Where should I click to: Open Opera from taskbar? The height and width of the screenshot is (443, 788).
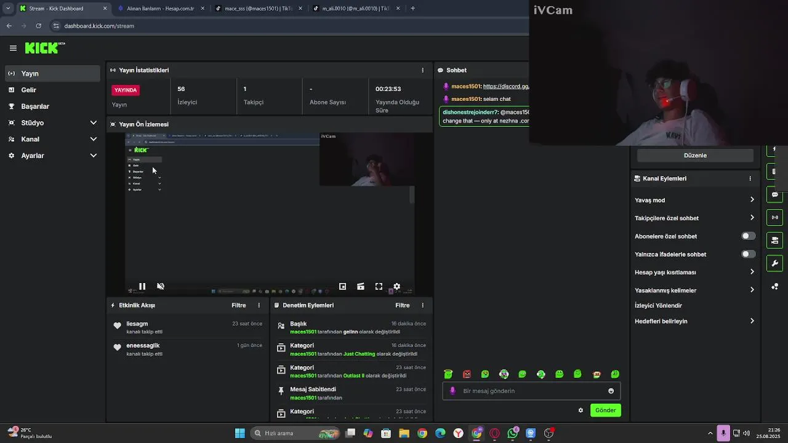tap(494, 433)
